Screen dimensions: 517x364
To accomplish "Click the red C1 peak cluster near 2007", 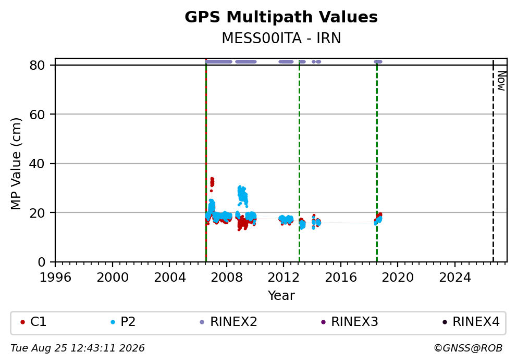I will tap(212, 182).
